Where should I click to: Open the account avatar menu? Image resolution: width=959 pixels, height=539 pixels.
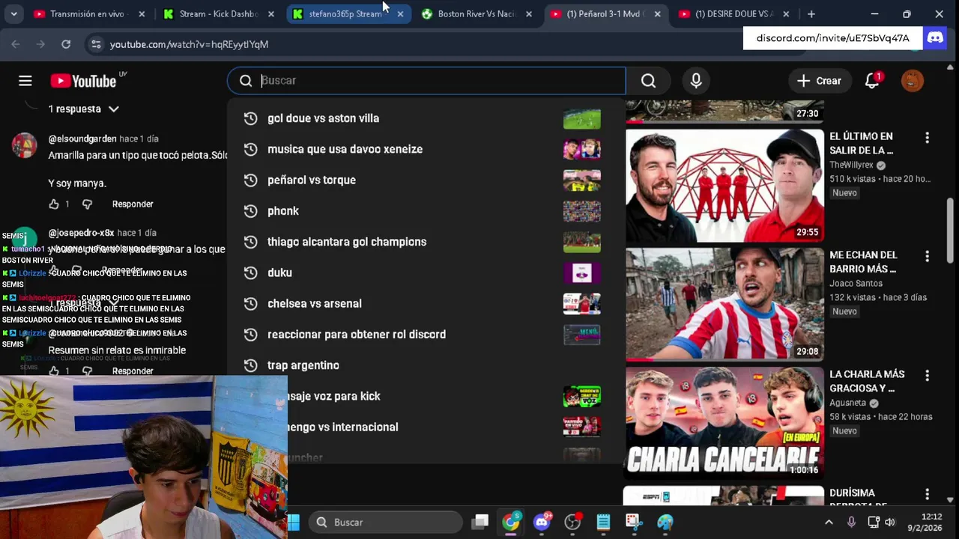tap(912, 81)
